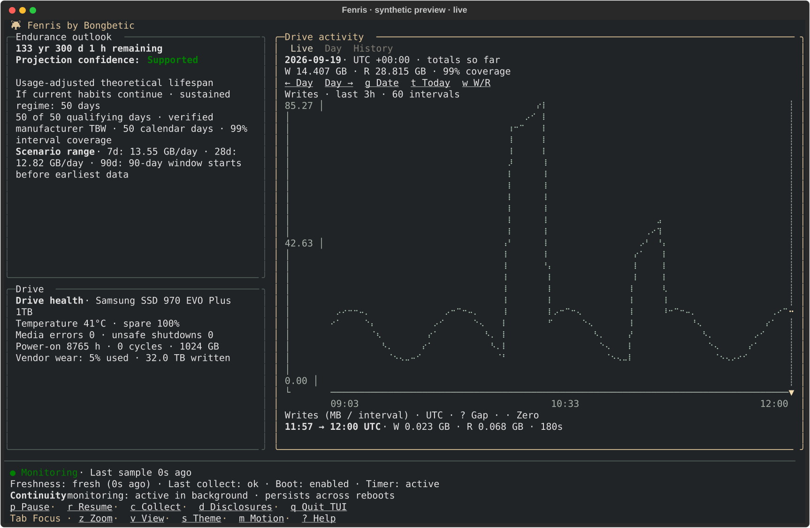Click the 12:00 time axis label

click(774, 404)
